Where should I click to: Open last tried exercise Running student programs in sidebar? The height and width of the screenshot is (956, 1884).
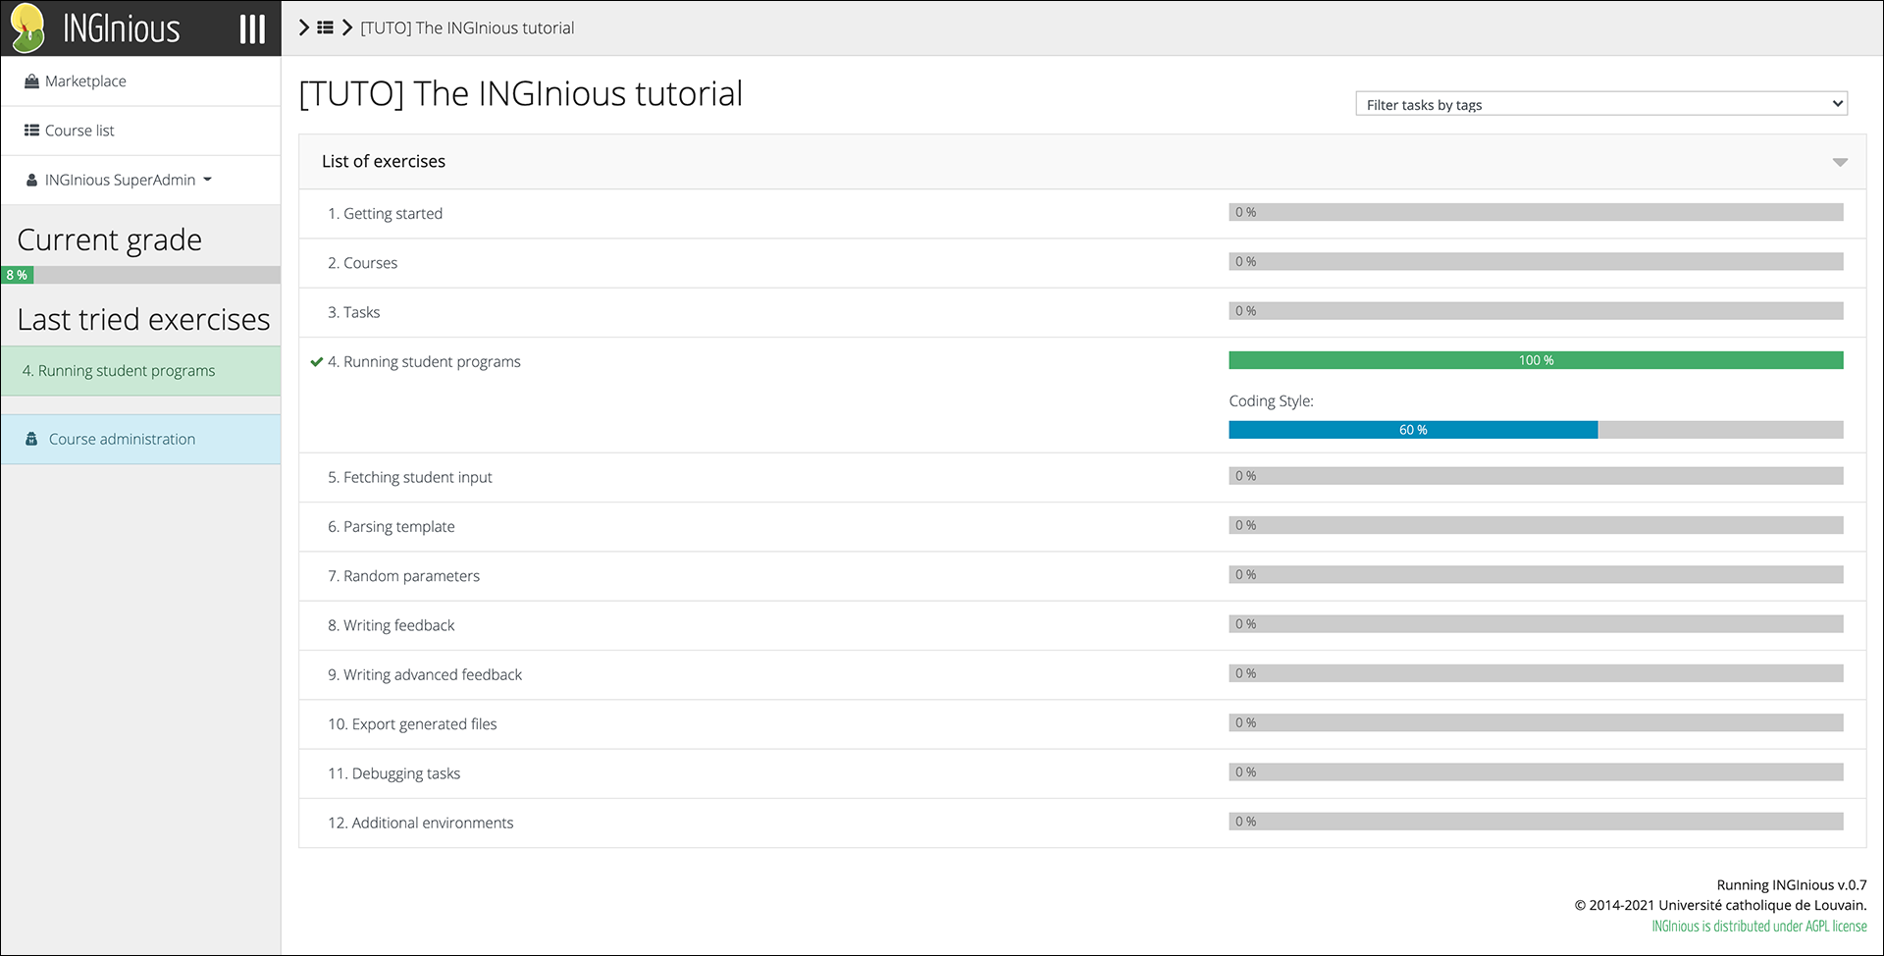[140, 371]
